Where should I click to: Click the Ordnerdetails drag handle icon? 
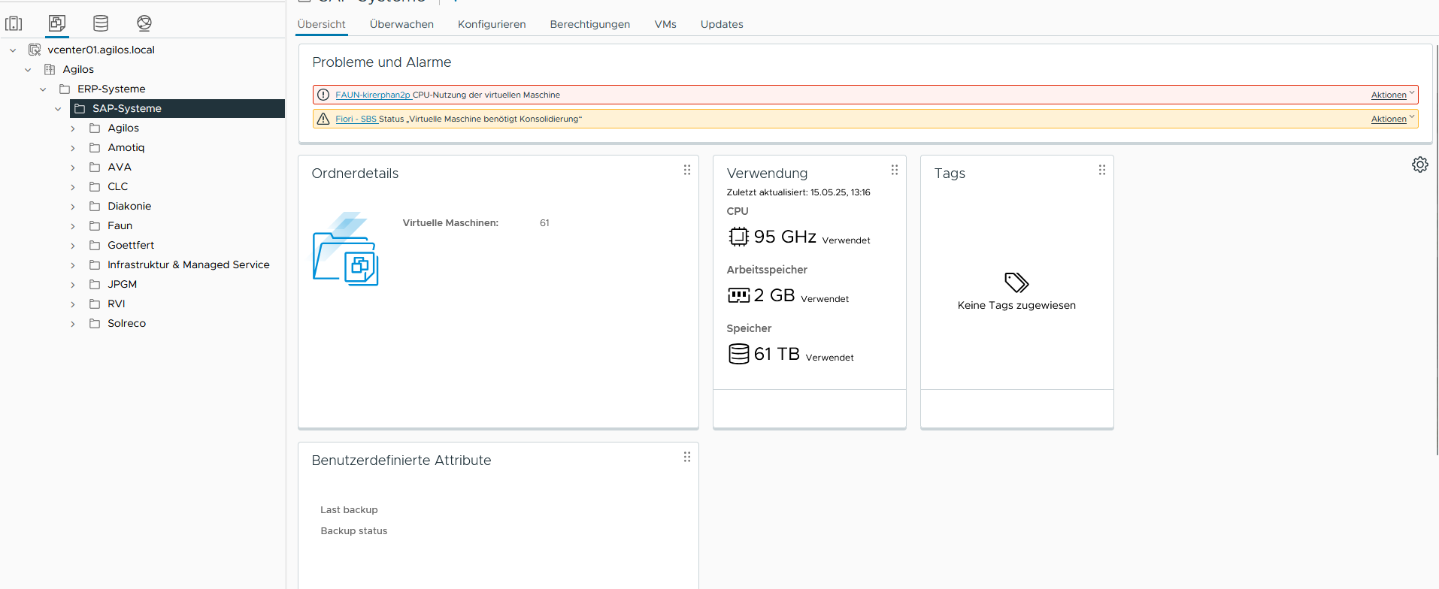coord(687,170)
